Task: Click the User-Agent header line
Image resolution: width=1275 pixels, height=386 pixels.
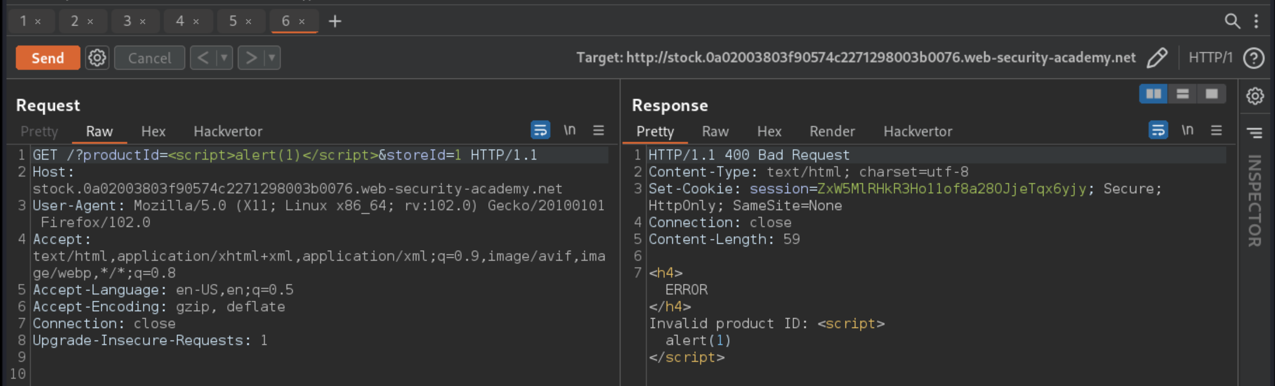Action: (318, 214)
